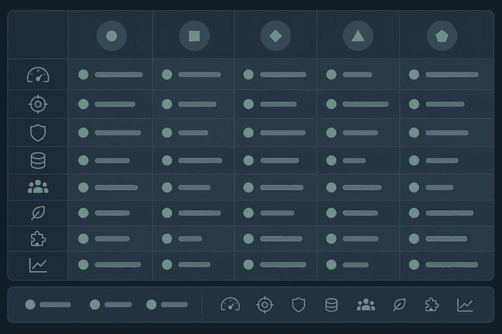Click the speedometer gauge row icon

(x=38, y=75)
